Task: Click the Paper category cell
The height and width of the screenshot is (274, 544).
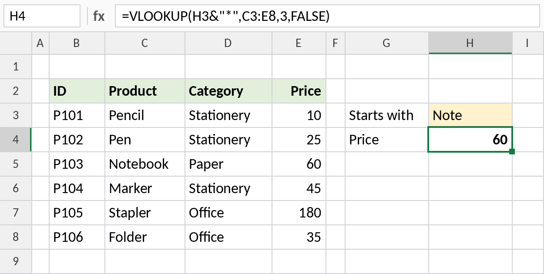Action: tap(228, 164)
